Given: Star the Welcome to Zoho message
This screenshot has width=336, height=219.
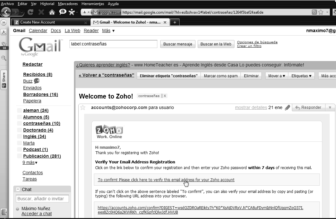Looking at the screenshot, I should pyautogui.click(x=83, y=107).
